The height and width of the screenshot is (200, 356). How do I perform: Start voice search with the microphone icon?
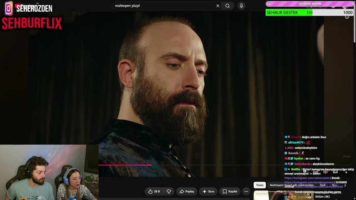[x=241, y=6]
